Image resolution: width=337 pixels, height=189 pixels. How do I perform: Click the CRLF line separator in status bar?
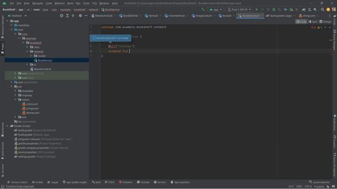[299, 186]
